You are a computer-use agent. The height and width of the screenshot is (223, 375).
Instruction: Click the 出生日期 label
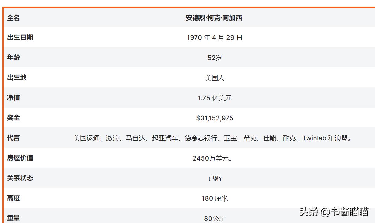pyautogui.click(x=20, y=37)
